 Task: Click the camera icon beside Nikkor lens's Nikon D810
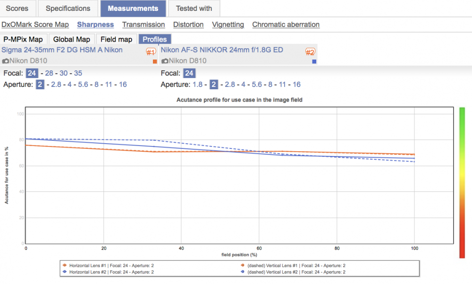165,61
